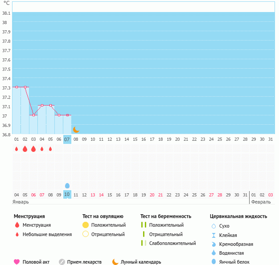Click the Февраль month label
This screenshot has height=265, width=279.
tap(261, 202)
